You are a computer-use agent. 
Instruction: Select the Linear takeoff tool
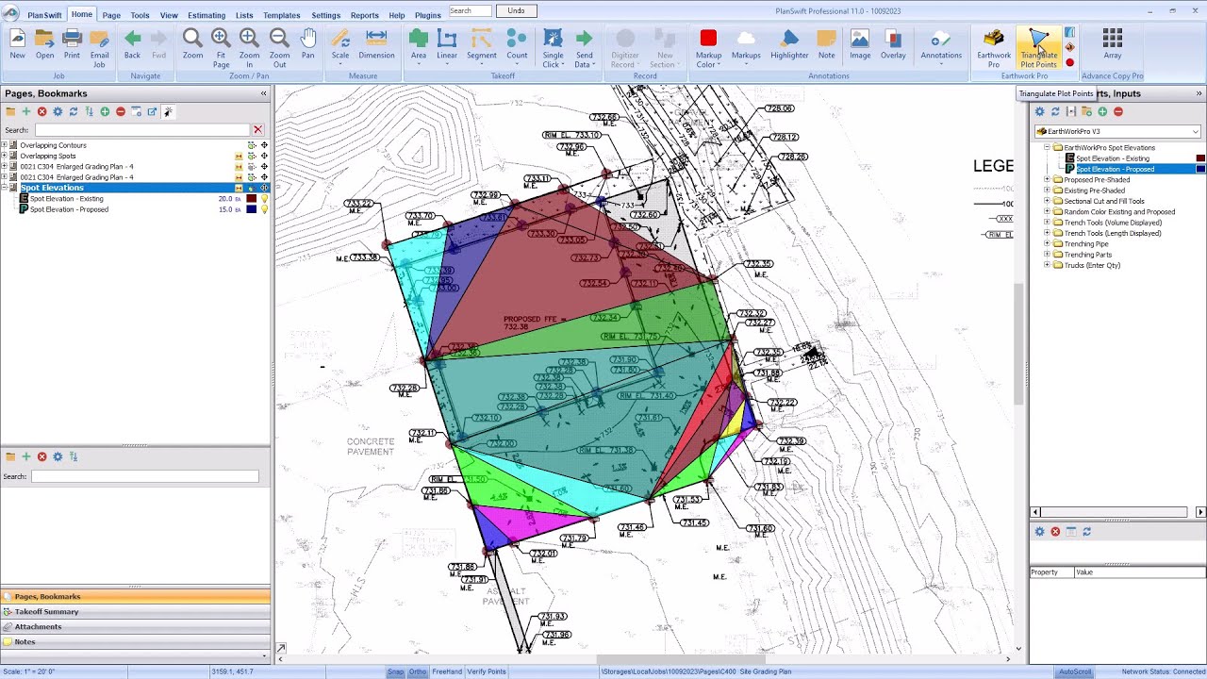point(447,44)
